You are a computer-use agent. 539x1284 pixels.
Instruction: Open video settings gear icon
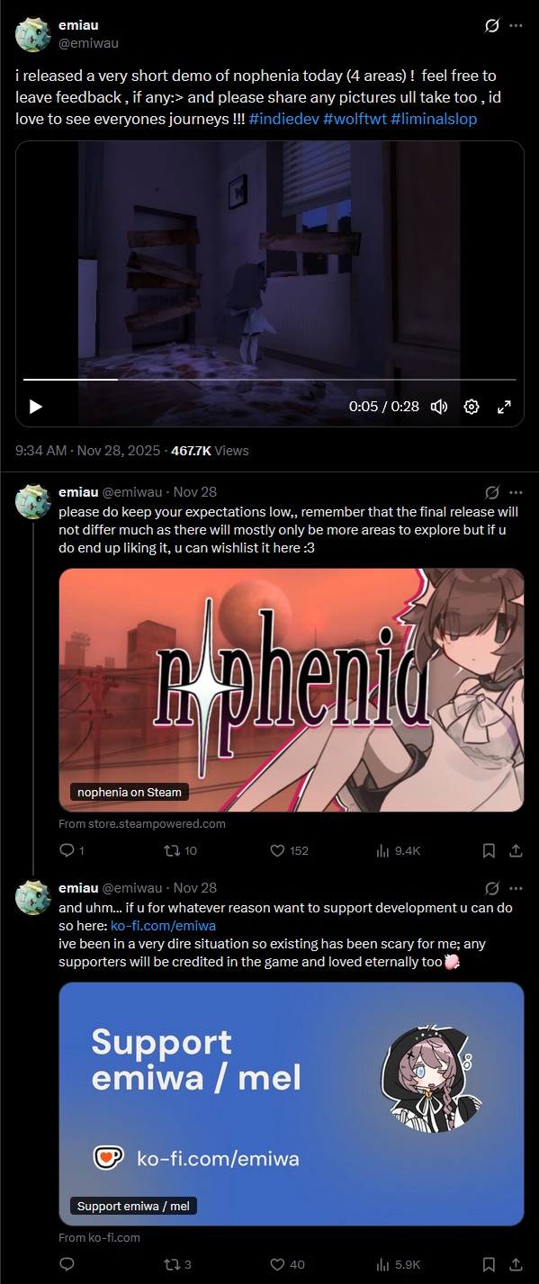tap(472, 407)
